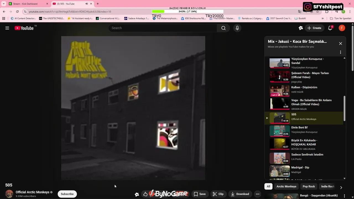The image size is (354, 199).
Task: Open new browser tab with plus
Action: tap(97, 4)
